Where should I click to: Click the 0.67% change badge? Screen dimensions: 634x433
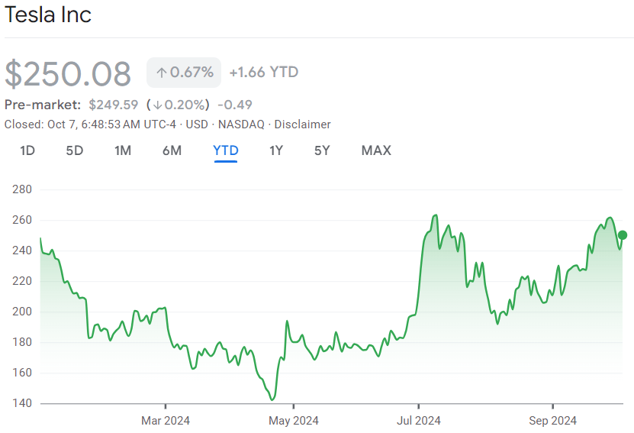(184, 73)
